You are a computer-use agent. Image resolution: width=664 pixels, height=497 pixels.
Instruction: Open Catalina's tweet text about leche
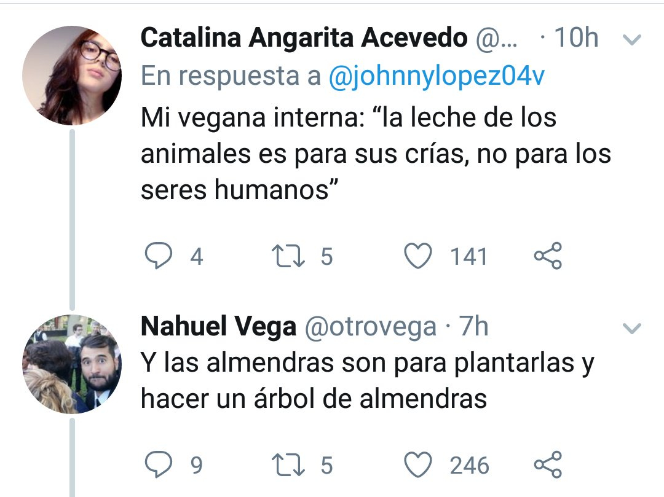click(369, 154)
